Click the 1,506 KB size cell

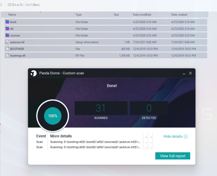pyautogui.click(x=125, y=56)
